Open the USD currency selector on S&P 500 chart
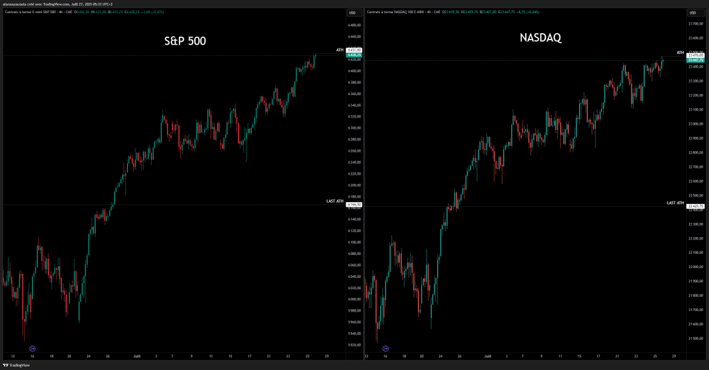Viewport: 709px width, 370px height. [x=354, y=13]
